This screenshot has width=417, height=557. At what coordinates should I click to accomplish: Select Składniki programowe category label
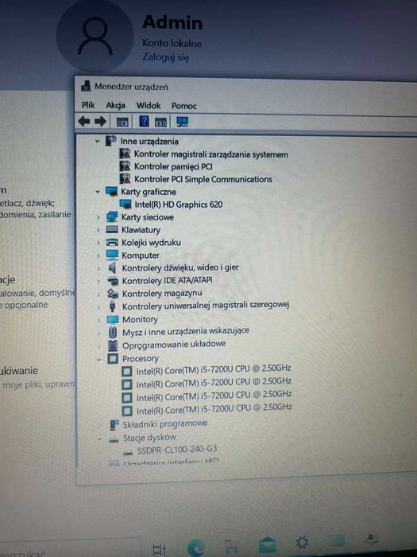pos(165,424)
